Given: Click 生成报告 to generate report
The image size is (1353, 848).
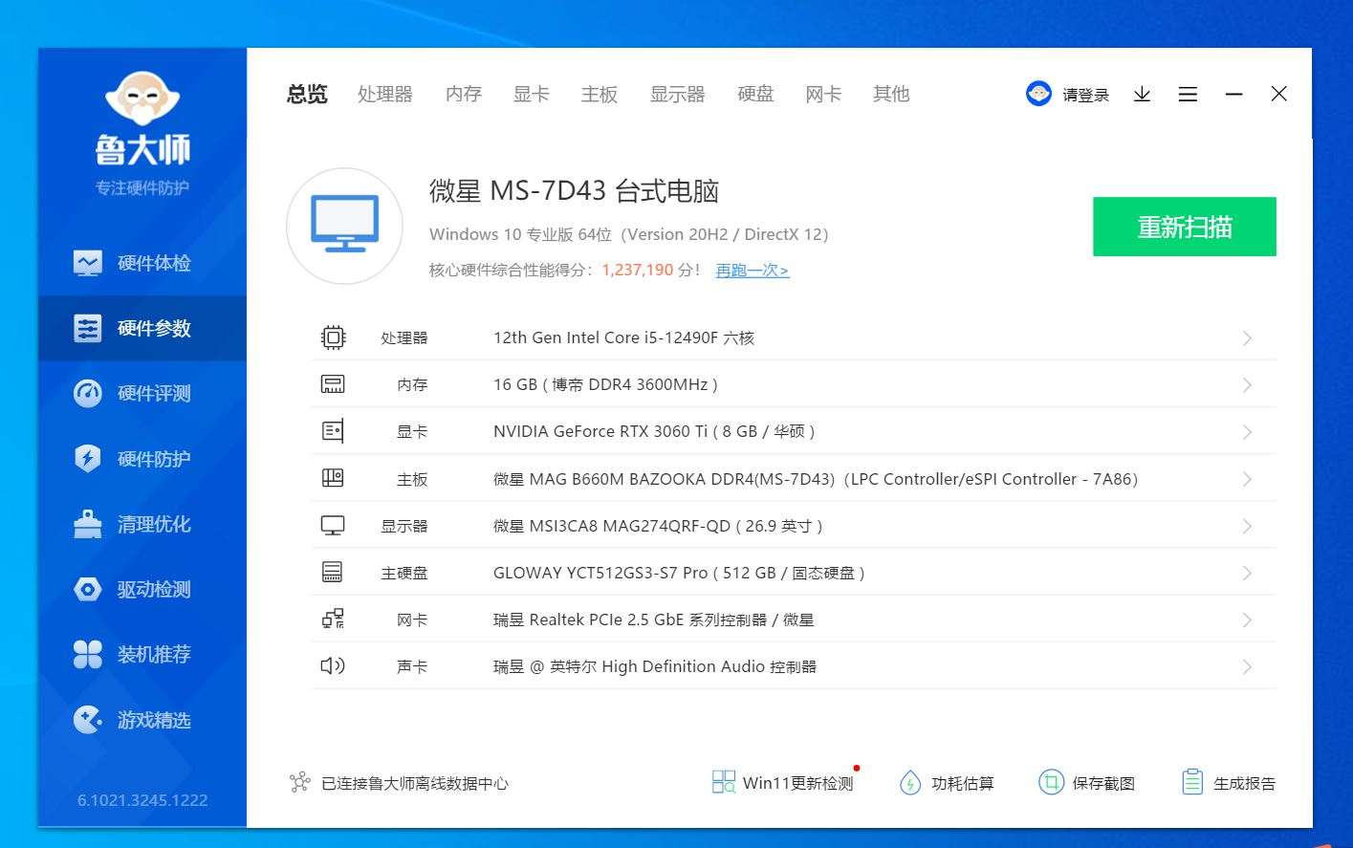Looking at the screenshot, I should tap(1229, 783).
